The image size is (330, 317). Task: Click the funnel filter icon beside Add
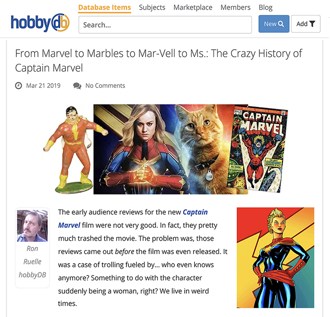click(312, 24)
